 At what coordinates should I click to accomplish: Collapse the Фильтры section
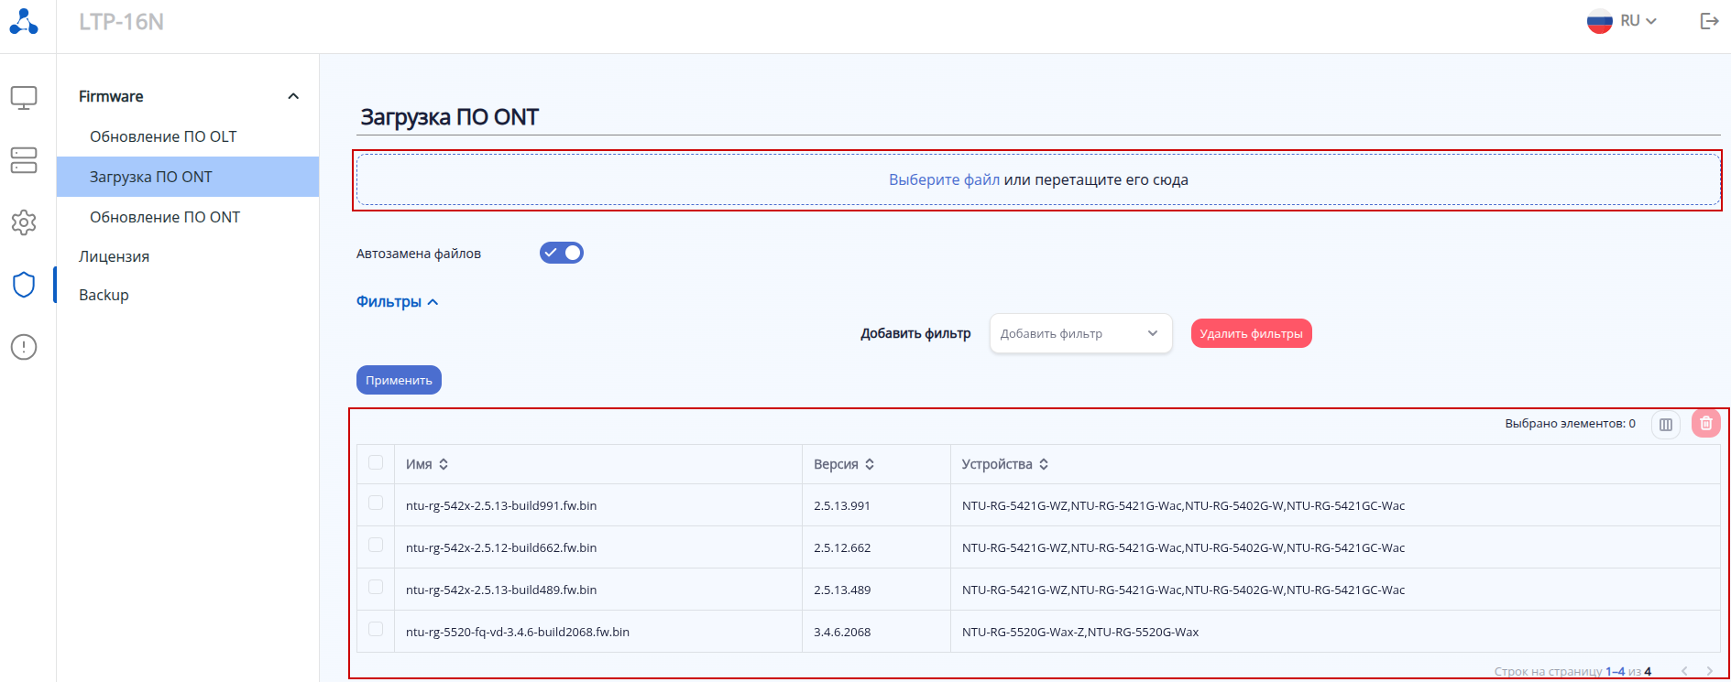(397, 302)
